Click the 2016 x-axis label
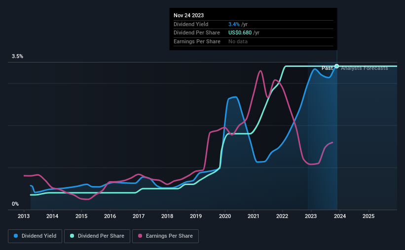This screenshot has height=250, width=405. [110, 216]
